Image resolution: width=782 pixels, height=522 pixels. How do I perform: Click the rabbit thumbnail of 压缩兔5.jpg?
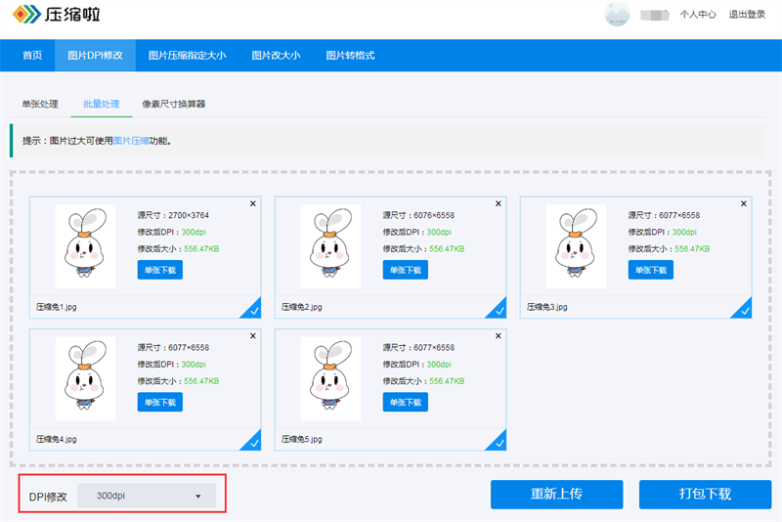click(x=330, y=378)
